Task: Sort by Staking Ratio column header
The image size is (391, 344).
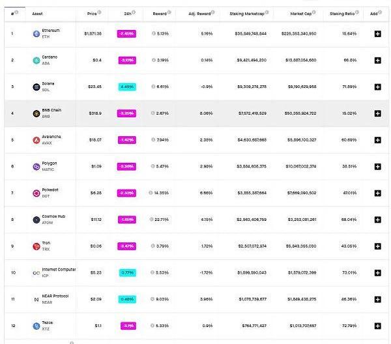Action: (x=345, y=13)
